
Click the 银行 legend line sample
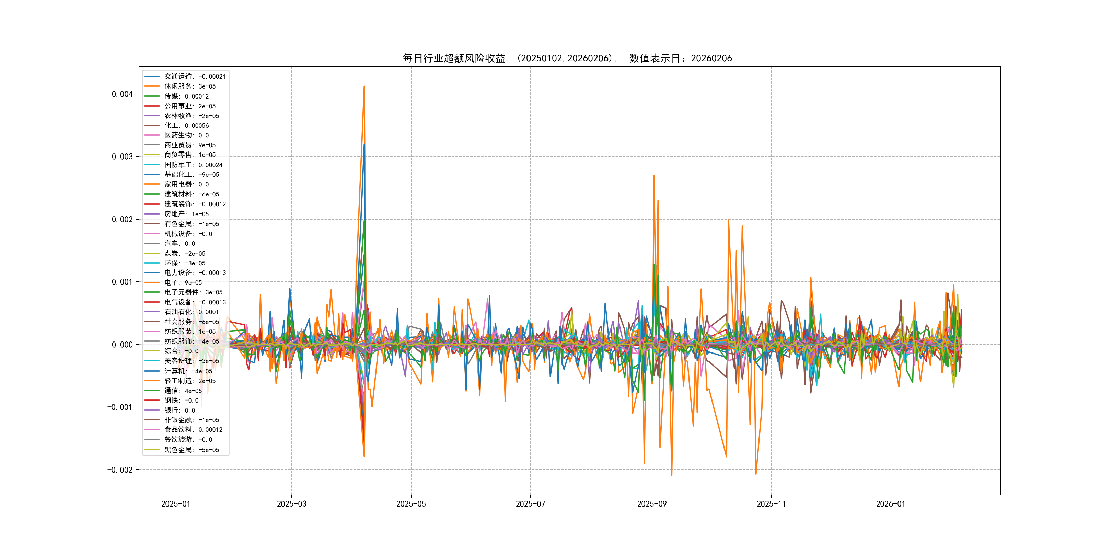[152, 410]
